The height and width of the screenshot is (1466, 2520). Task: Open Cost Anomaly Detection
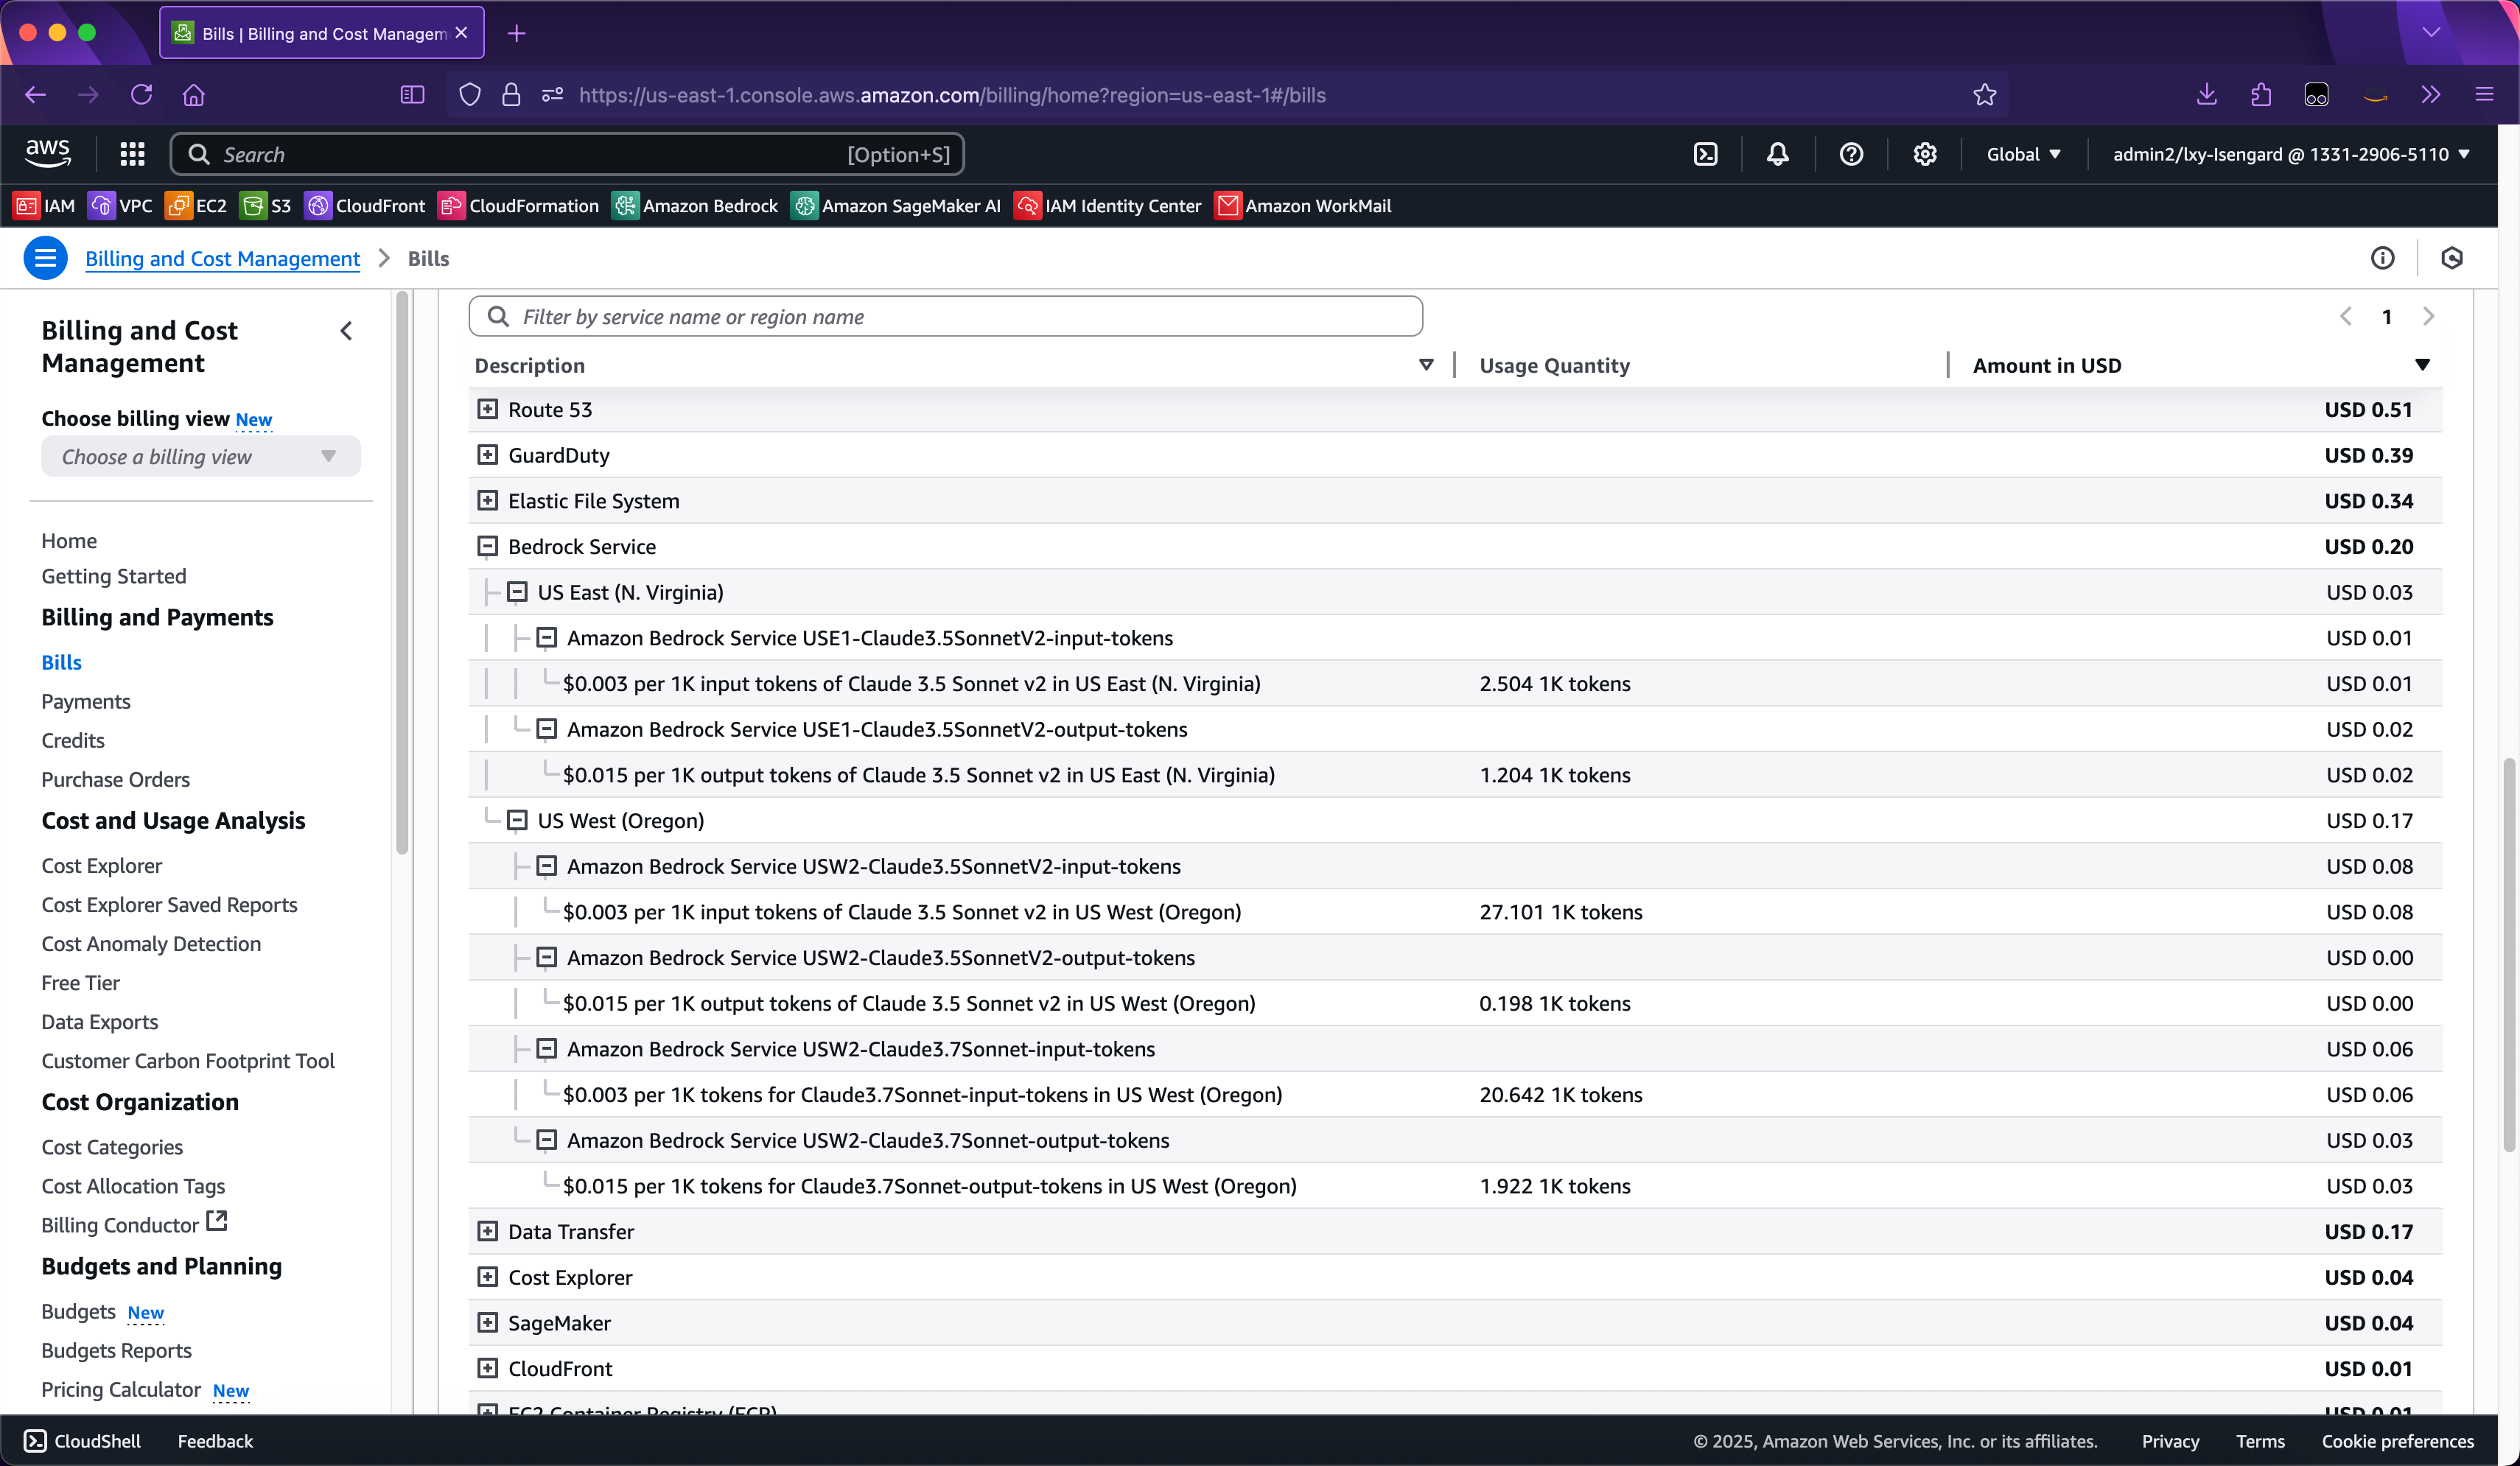coord(151,943)
